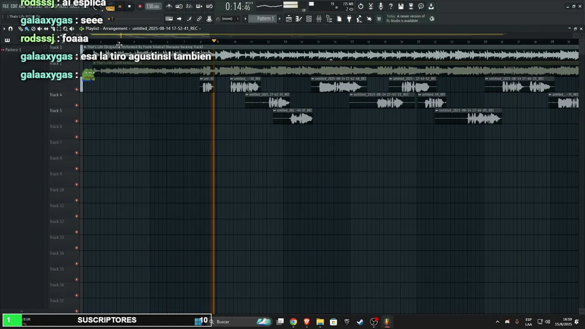
Task: Save project with the floppy icon
Action: click(x=401, y=6)
